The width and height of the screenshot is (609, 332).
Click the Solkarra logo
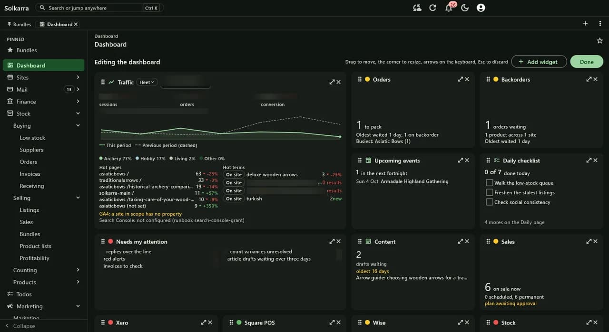pos(16,8)
